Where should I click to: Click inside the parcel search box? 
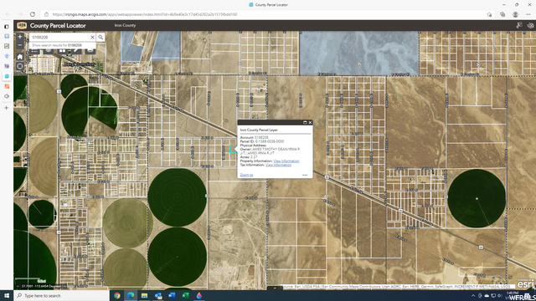pyautogui.click(x=59, y=37)
